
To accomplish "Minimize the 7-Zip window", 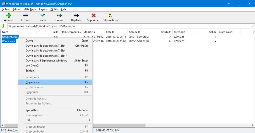I will click(x=229, y=3).
